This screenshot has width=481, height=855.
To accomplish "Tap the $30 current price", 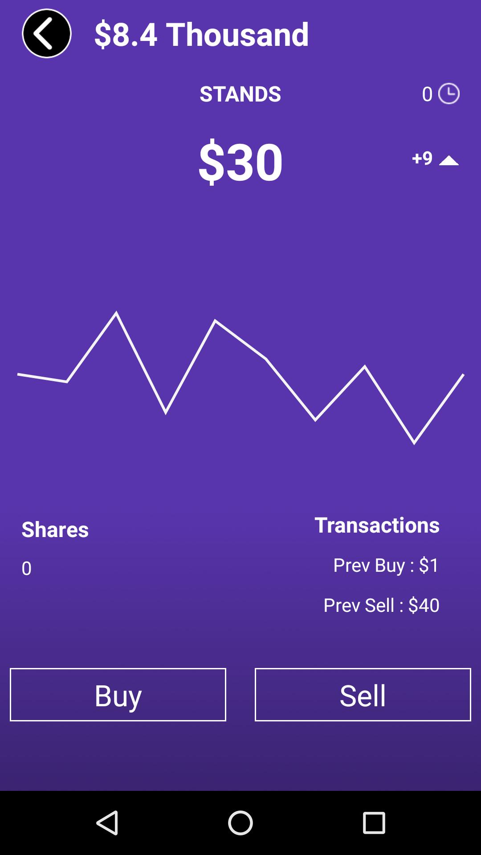I will click(x=240, y=161).
